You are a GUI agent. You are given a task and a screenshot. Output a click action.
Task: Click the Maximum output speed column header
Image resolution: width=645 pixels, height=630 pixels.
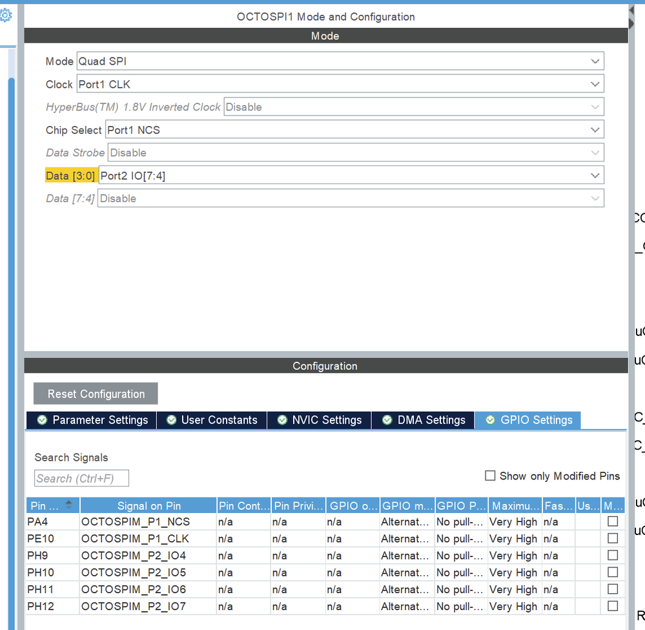pyautogui.click(x=515, y=505)
